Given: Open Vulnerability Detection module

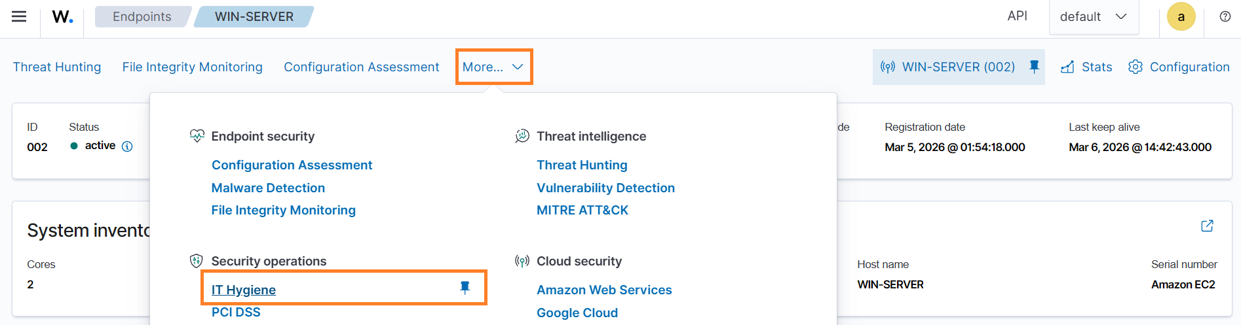Looking at the screenshot, I should coord(605,188).
